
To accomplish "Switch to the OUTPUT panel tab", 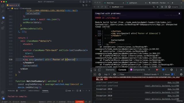I will click(23, 91).
